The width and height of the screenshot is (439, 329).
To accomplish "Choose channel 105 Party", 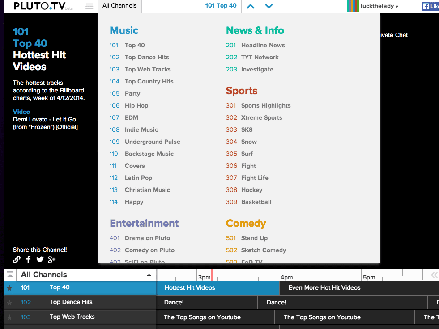I will (124, 93).
